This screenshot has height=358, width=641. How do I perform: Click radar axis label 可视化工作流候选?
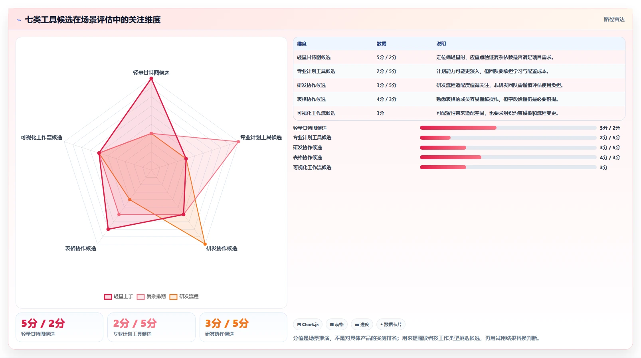click(42, 137)
